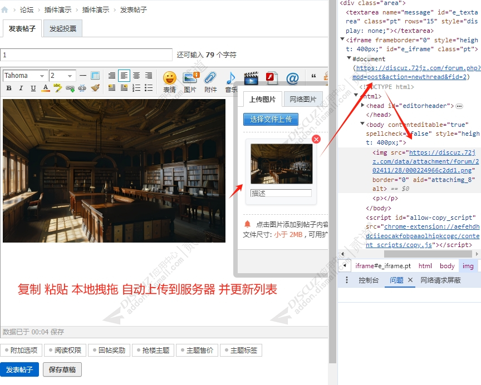Click the 选择文件上传 button
Image resolution: width=481 pixels, height=385 pixels.
pos(271,119)
